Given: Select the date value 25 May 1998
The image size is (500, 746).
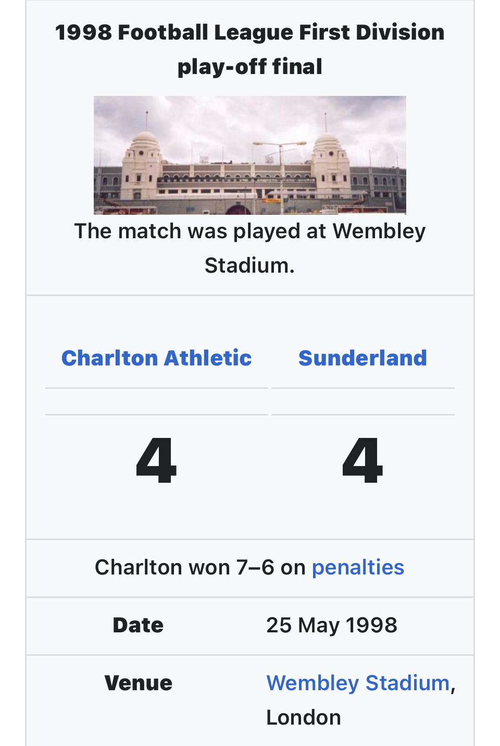Looking at the screenshot, I should [332, 625].
